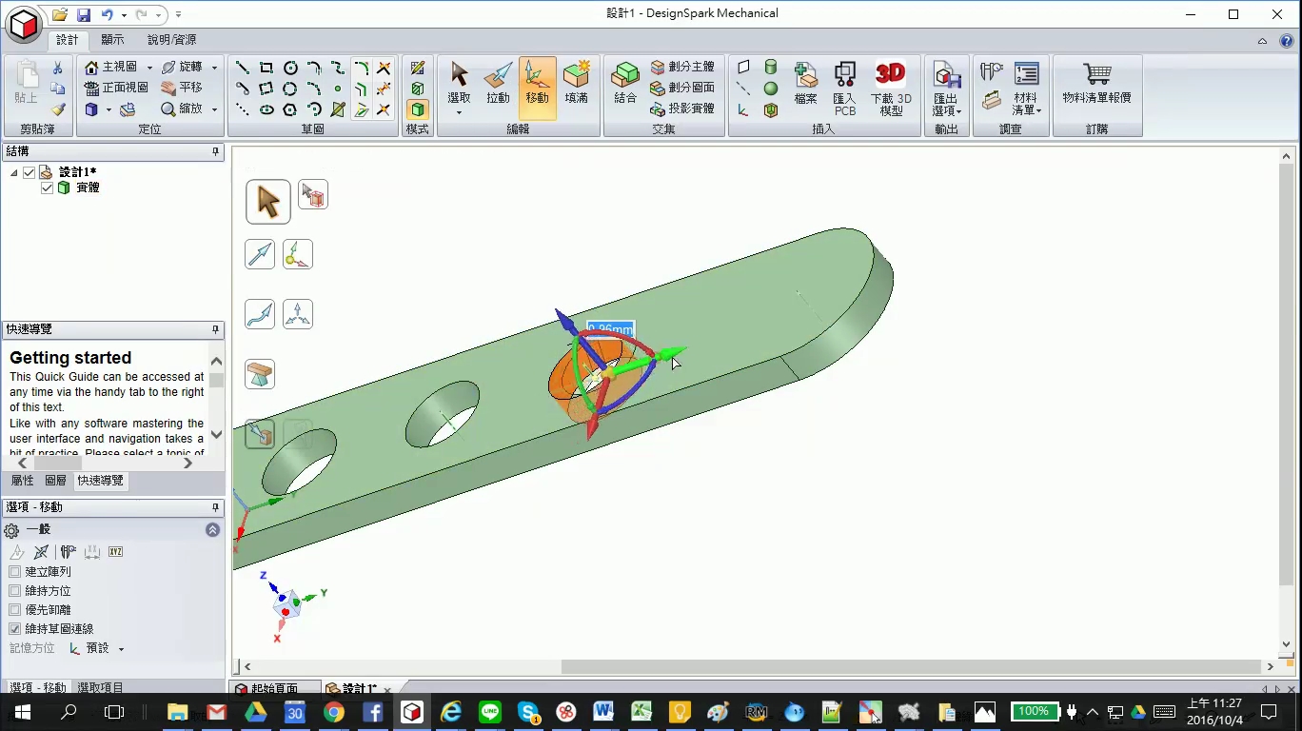Viewport: 1302px width, 731px height.
Task: Open the 設計 ribbon tab
Action: point(68,40)
